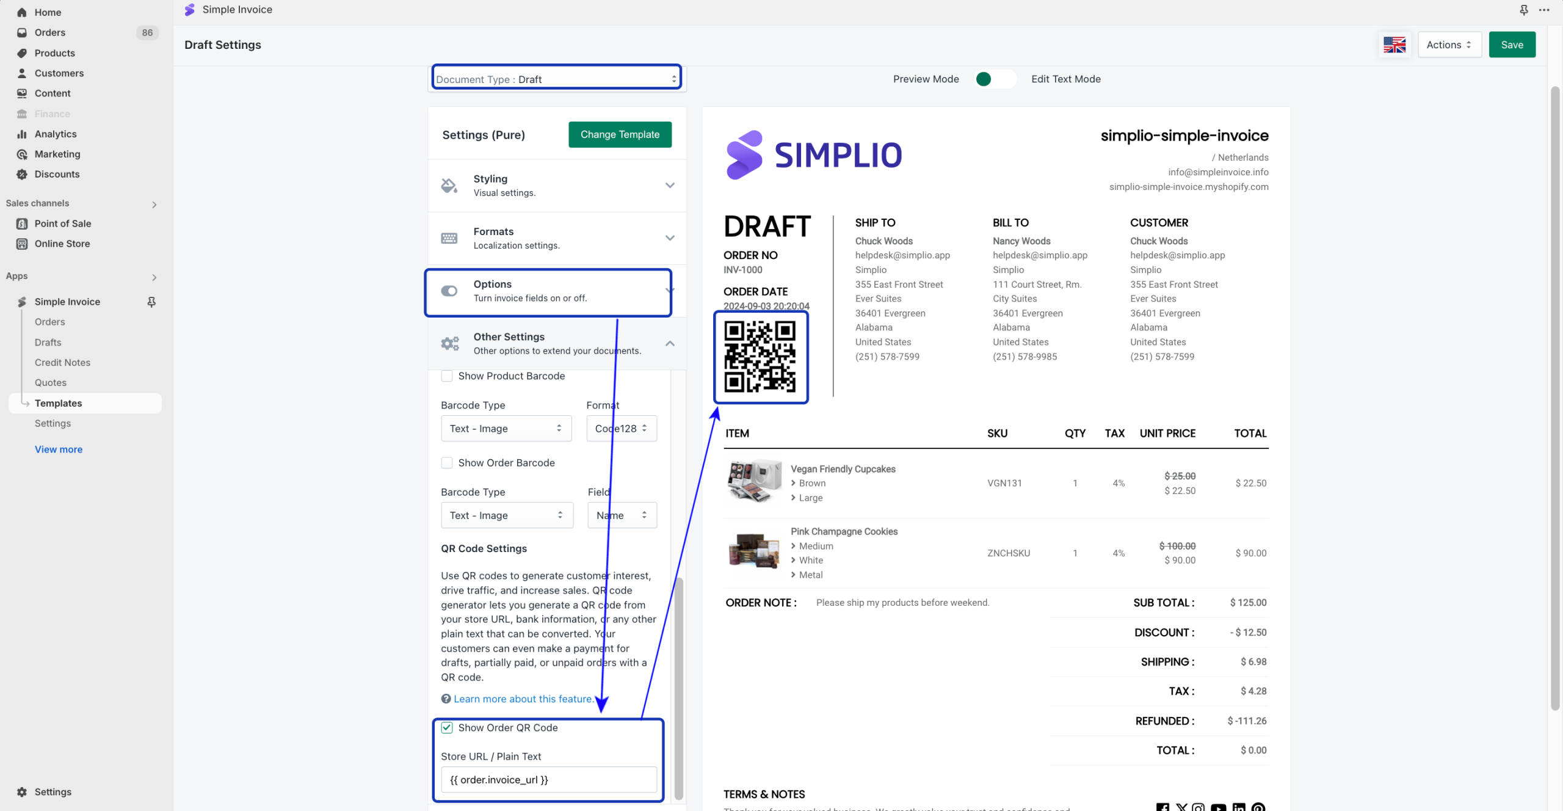The image size is (1563, 811).
Task: Open Analytics from the sidebar
Action: point(56,134)
